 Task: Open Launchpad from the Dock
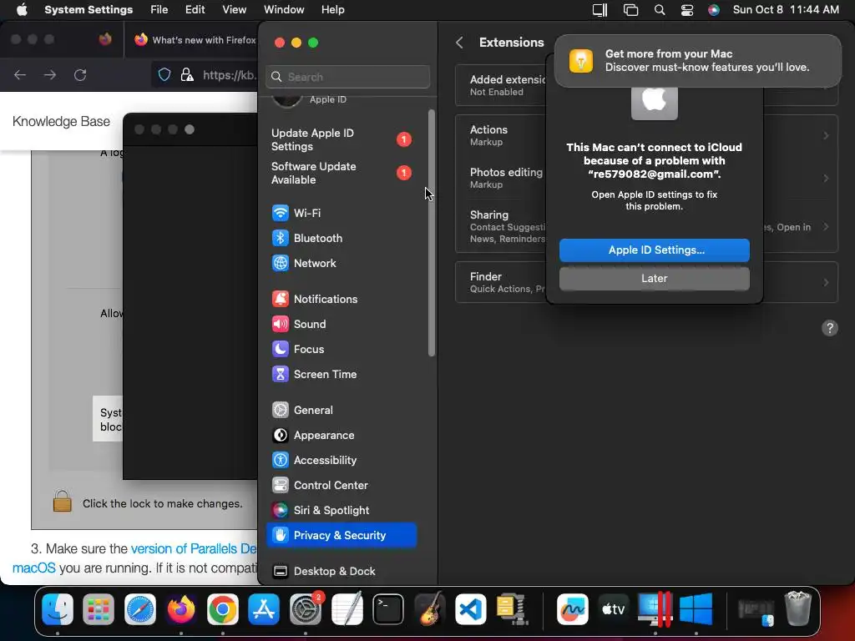(99, 608)
